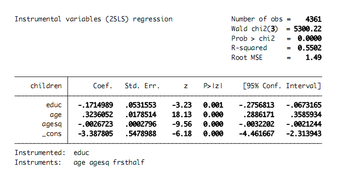Click the 'frsthalf' instrument name
The width and height of the screenshot is (337, 174).
click(x=129, y=162)
